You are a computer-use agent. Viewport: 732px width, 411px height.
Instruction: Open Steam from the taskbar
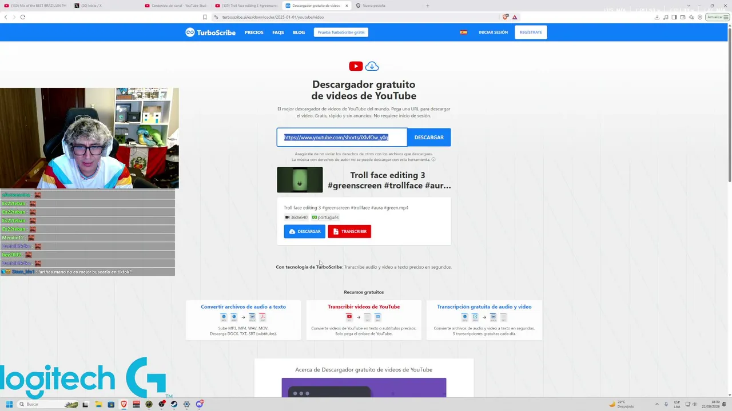[174, 404]
